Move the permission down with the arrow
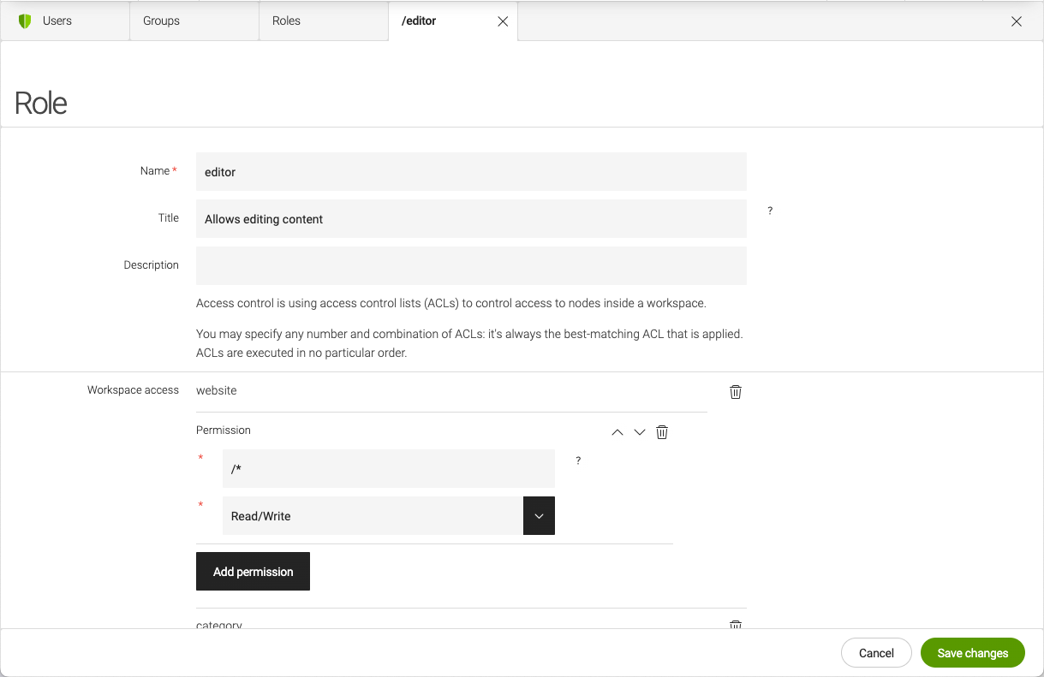This screenshot has height=677, width=1044. pos(639,432)
